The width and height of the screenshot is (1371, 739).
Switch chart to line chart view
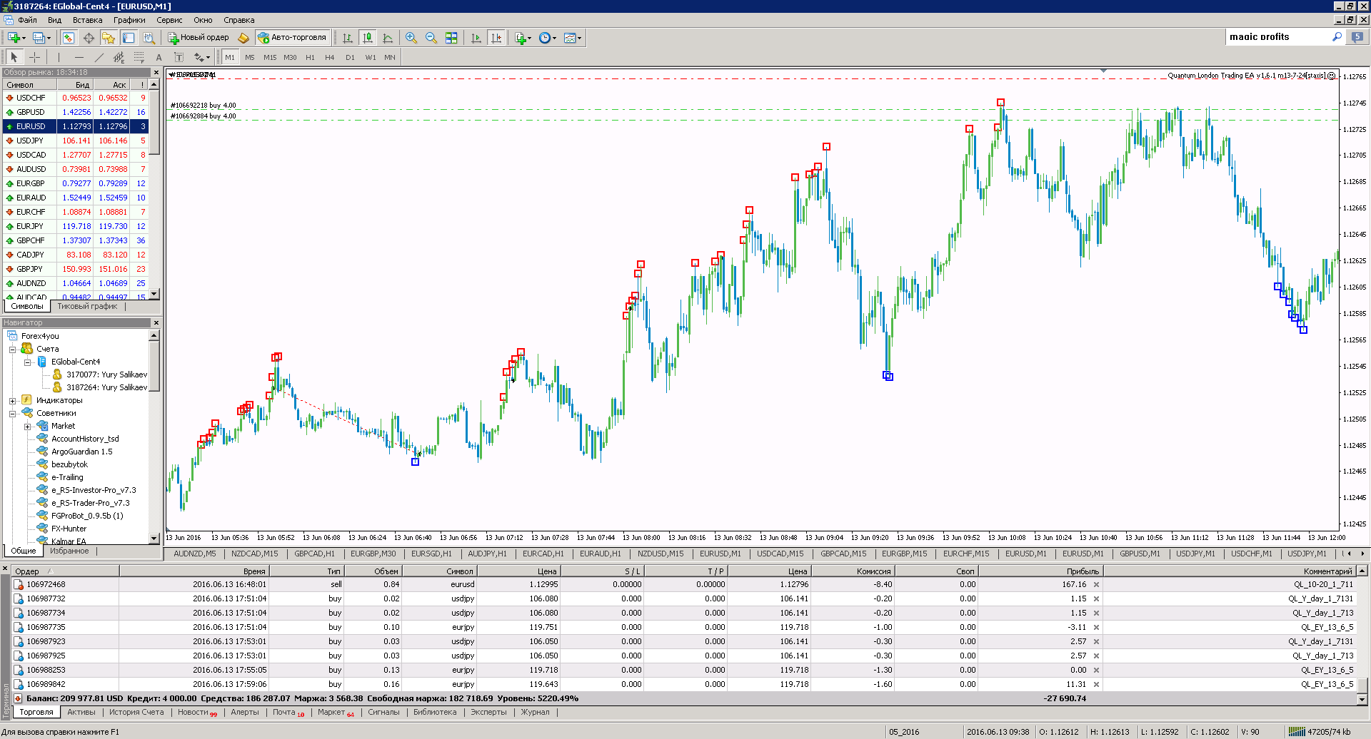coord(388,38)
